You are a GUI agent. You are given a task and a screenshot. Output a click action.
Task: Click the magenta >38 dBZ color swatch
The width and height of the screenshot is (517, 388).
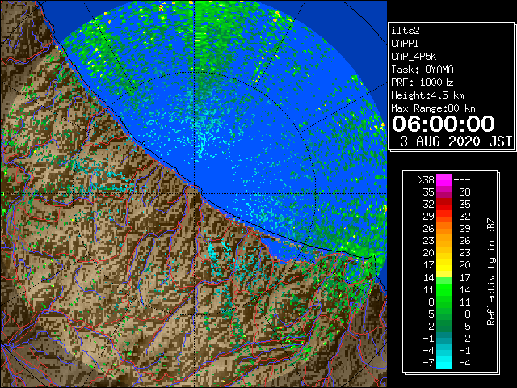444,179
